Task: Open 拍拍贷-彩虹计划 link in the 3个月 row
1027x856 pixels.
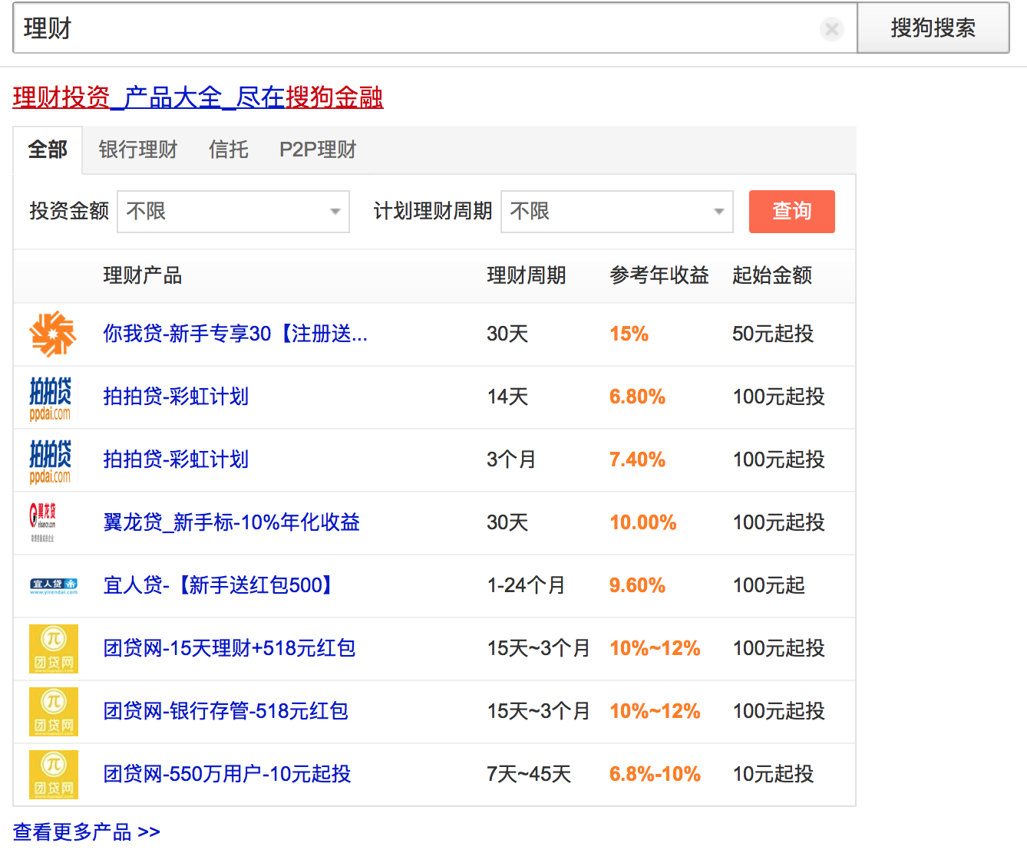Action: coord(177,459)
